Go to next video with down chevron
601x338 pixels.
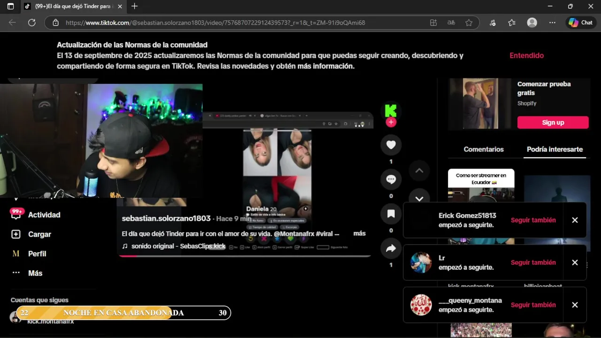(x=419, y=198)
